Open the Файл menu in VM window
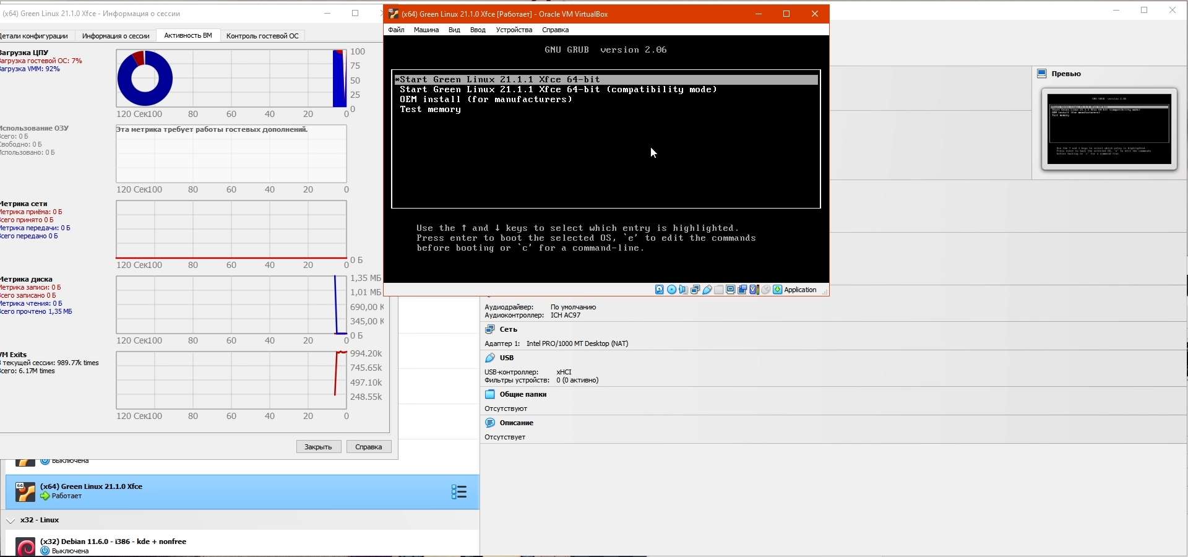This screenshot has width=1188, height=557. tap(396, 30)
